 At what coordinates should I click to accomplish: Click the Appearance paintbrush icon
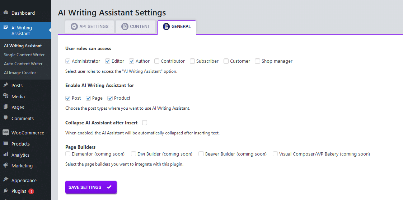tap(6, 180)
